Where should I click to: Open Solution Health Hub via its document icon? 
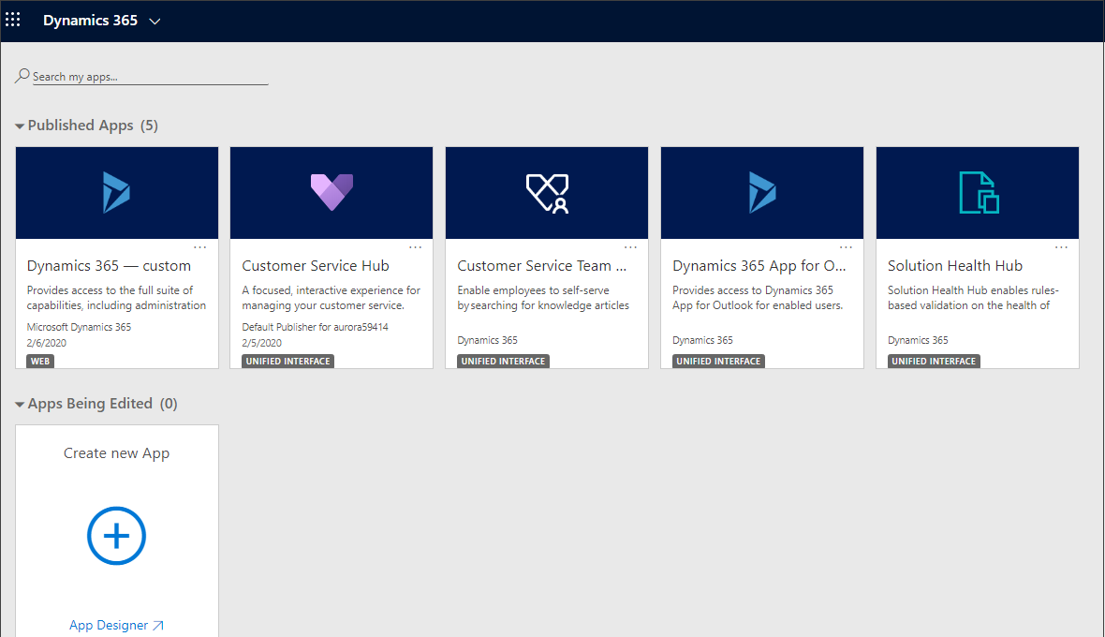977,192
